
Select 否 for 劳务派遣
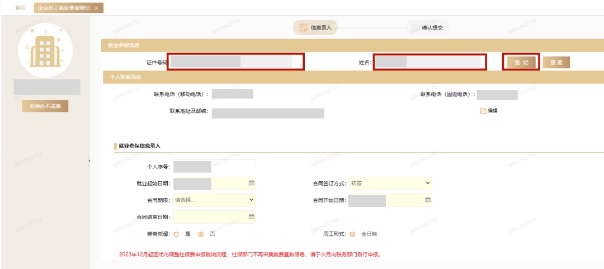click(x=201, y=234)
